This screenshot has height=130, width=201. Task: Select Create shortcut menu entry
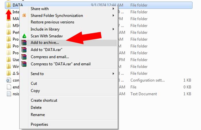click(x=44, y=100)
